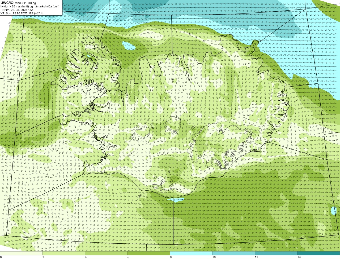Click the line 'hviður > 25 m/s (hvítt) og hámarkshviða (gult)'
The width and height of the screenshot is (340, 259).
click(x=30, y=6)
